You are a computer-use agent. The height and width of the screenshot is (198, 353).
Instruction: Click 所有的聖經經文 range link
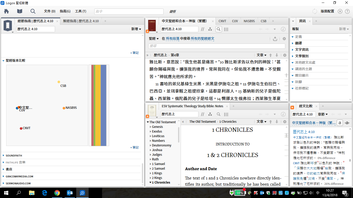click(x=203, y=39)
